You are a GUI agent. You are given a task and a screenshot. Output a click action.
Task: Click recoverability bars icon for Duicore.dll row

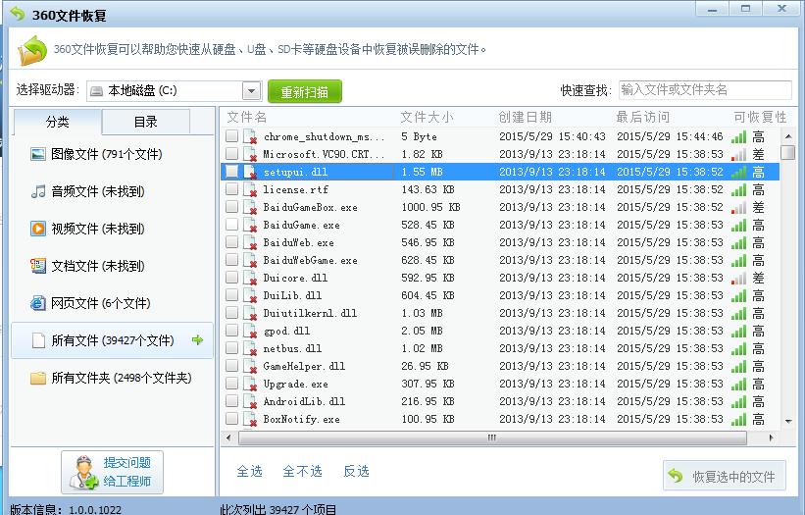point(738,279)
